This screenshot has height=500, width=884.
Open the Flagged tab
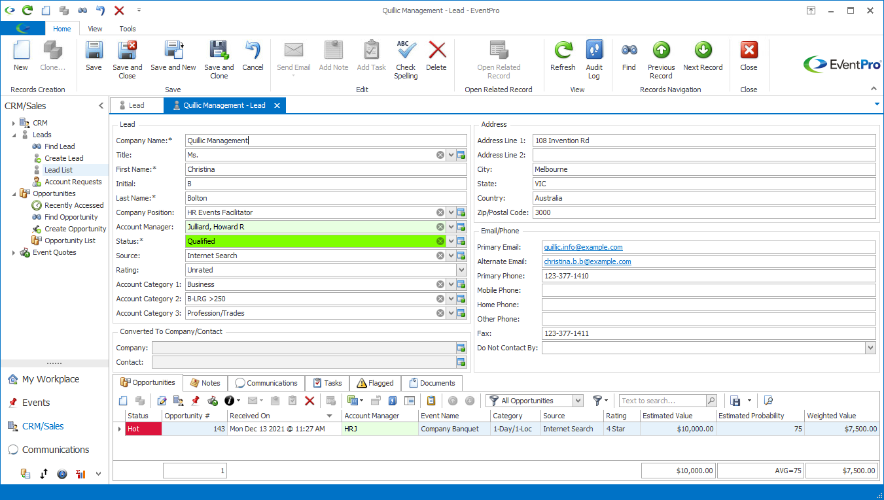point(375,383)
